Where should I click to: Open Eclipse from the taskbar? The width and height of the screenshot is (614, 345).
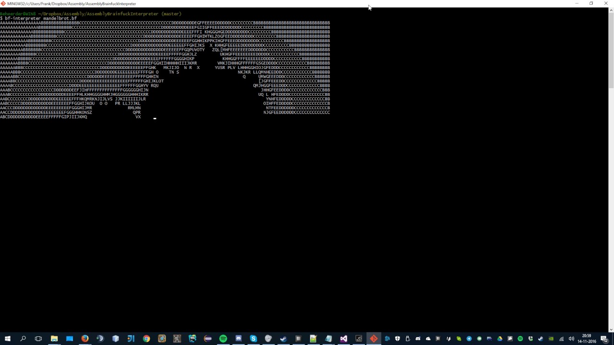pos(208,339)
